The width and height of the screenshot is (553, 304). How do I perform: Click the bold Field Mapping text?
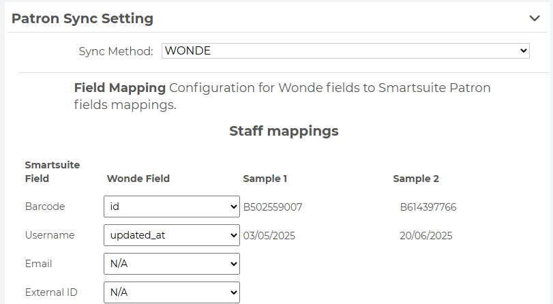point(120,88)
